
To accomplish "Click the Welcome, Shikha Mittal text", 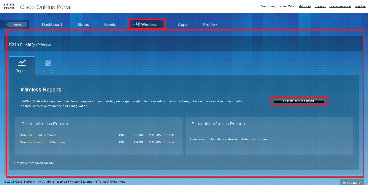I will (x=278, y=6).
